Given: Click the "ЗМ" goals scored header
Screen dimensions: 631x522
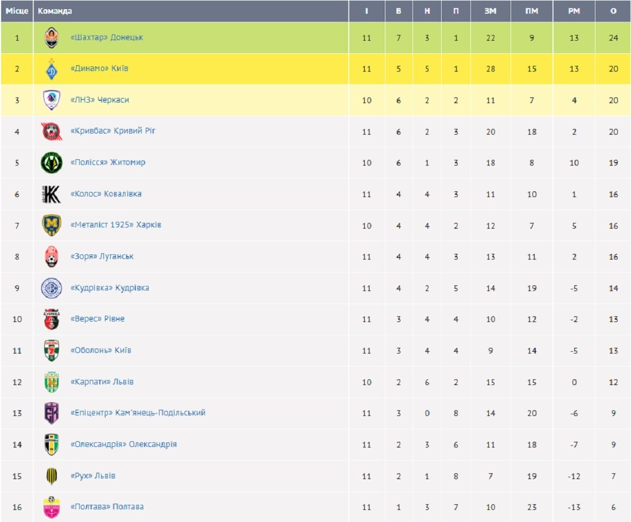Looking at the screenshot, I should coord(490,11).
